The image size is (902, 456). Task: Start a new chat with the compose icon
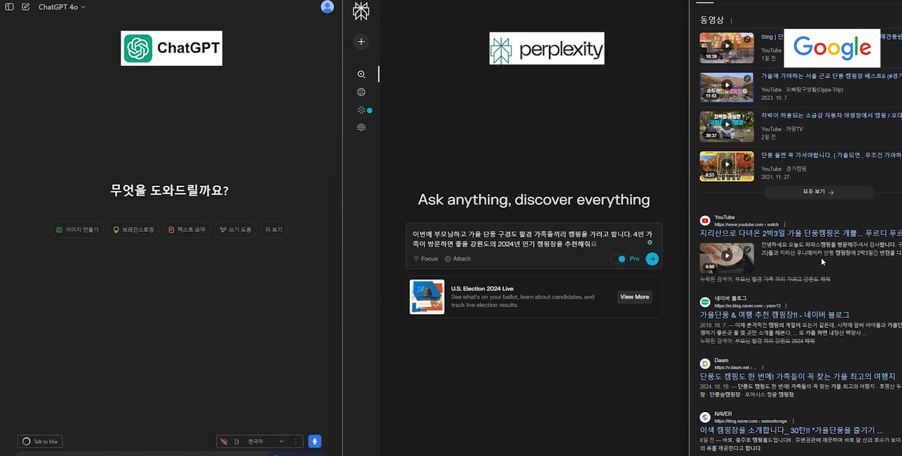[x=26, y=7]
